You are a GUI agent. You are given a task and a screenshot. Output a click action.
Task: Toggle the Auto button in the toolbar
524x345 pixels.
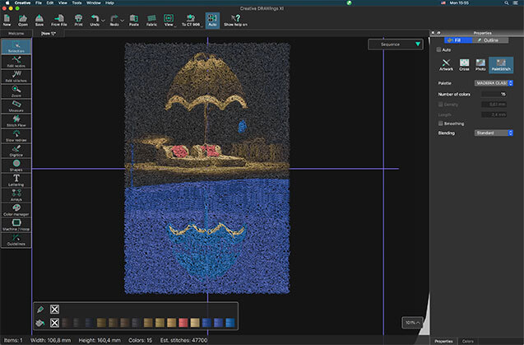(212, 21)
